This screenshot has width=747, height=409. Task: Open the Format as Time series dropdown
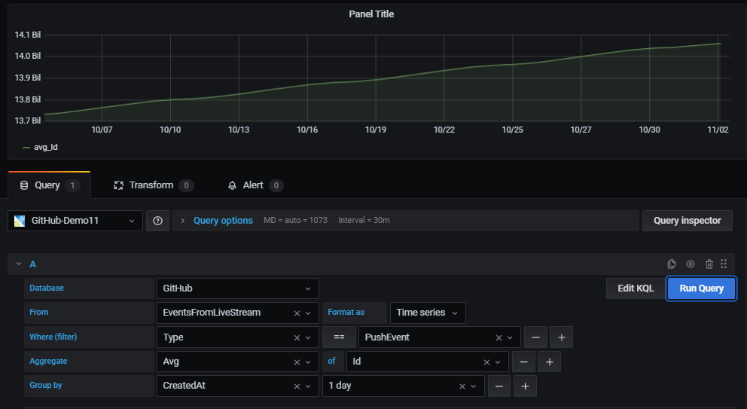pyautogui.click(x=428, y=313)
